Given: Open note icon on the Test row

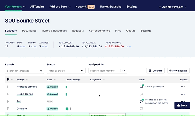Looking at the screenshot, I should coord(141,101).
